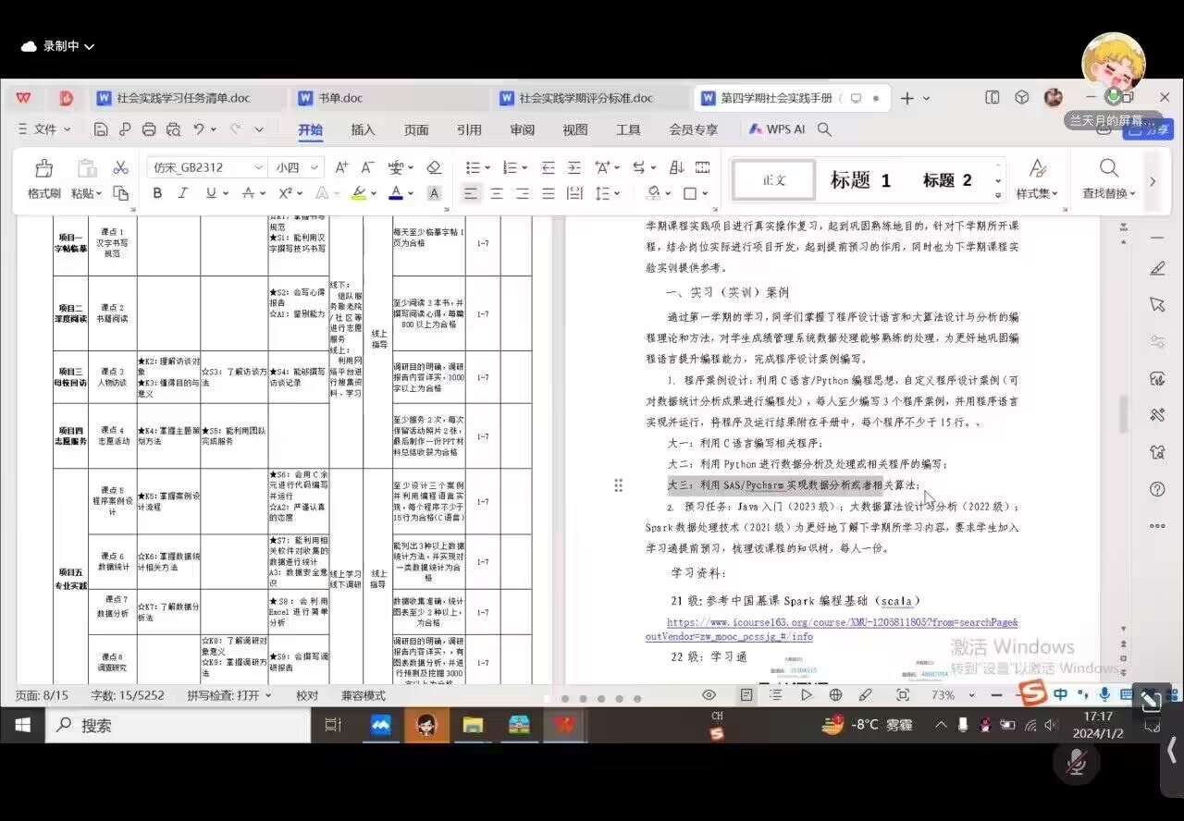Click the Print icon in quick toolbar
The height and width of the screenshot is (821, 1184).
click(149, 129)
